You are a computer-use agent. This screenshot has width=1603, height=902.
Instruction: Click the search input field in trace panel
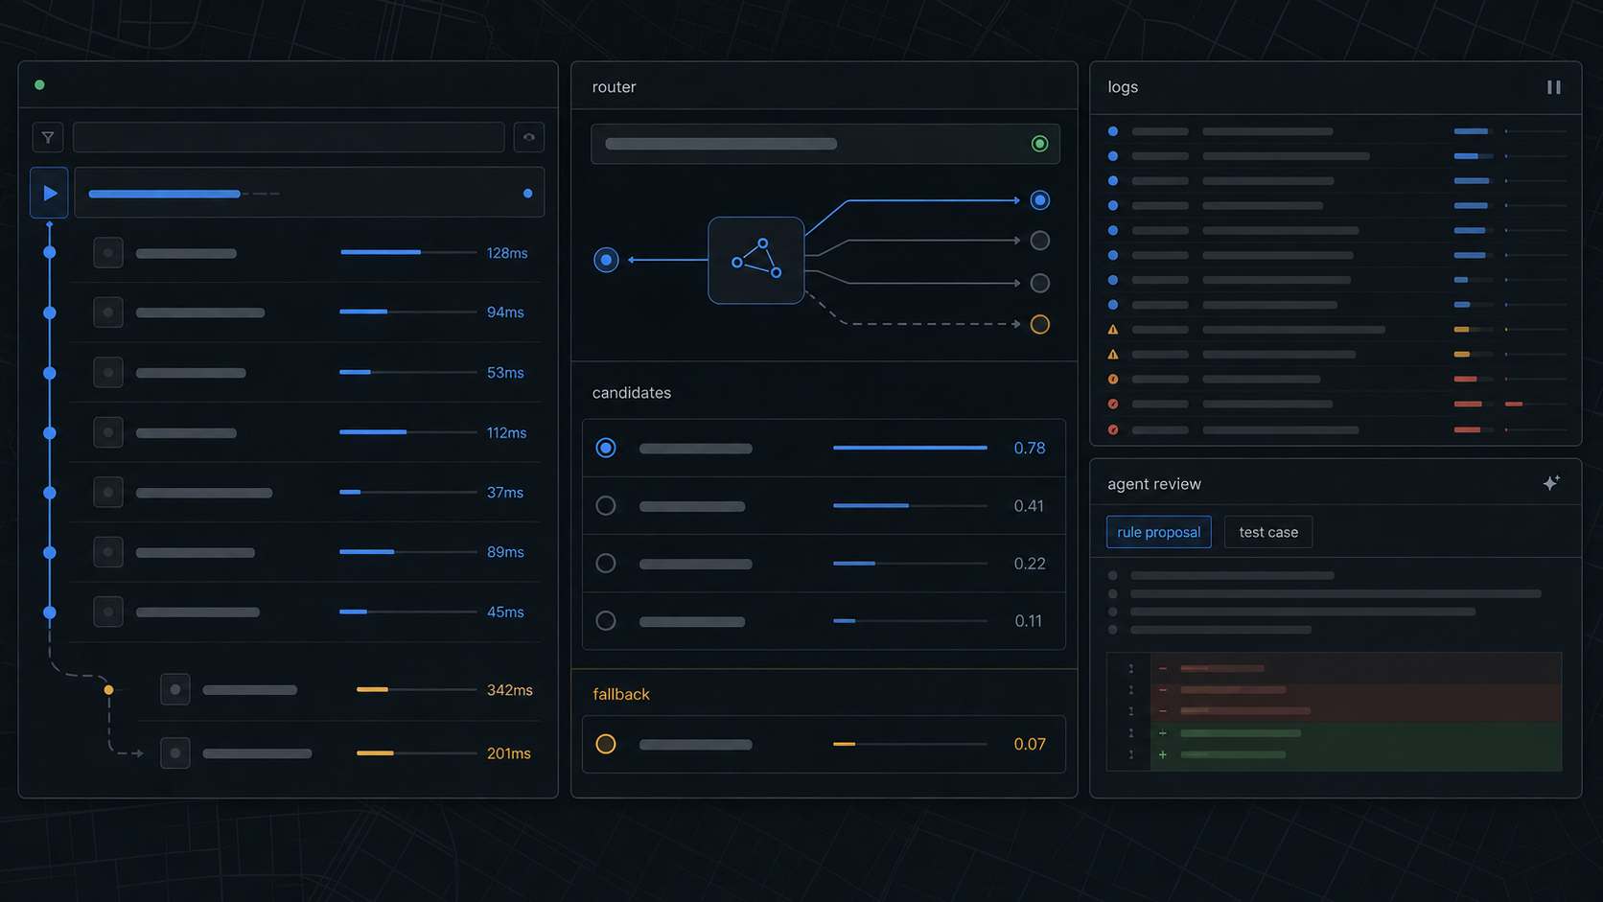click(x=289, y=137)
